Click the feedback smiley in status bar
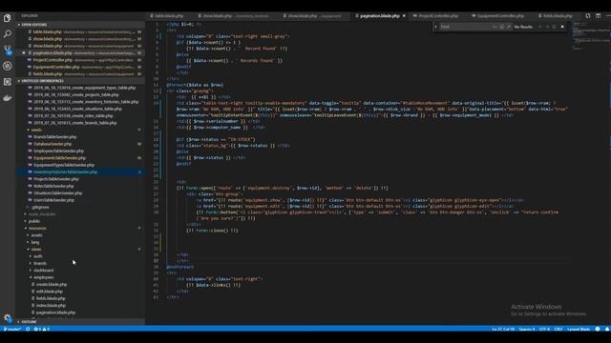The image size is (611, 343). click(x=598, y=329)
